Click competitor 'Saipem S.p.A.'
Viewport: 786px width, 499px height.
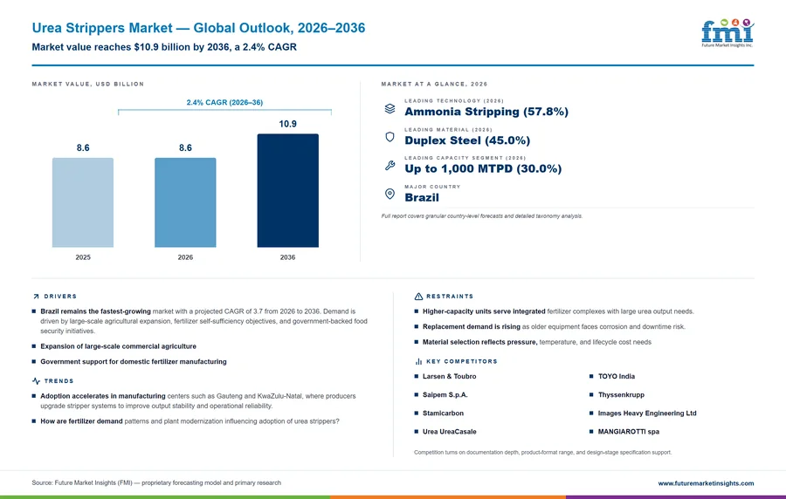445,395
